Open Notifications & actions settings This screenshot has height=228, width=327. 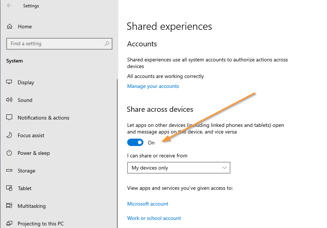tap(43, 118)
